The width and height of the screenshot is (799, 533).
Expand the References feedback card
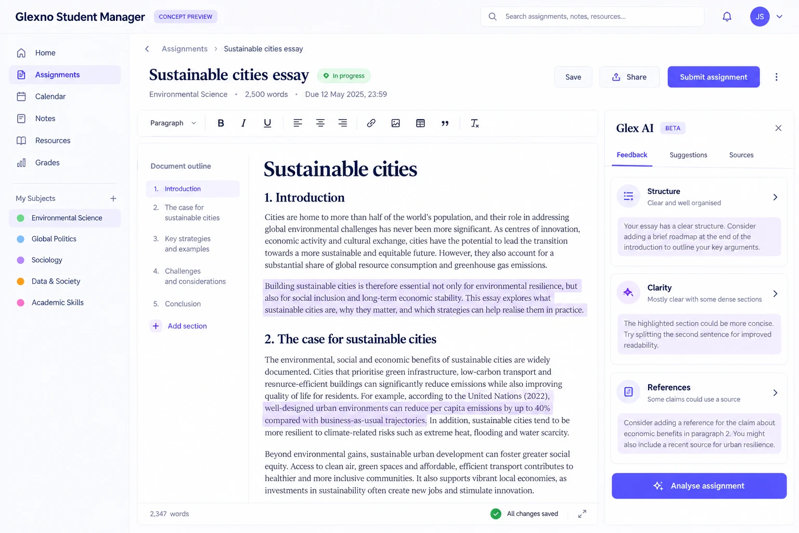[x=775, y=393]
